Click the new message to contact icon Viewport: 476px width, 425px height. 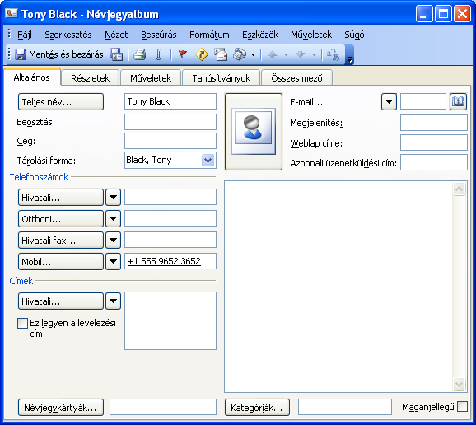(221, 54)
